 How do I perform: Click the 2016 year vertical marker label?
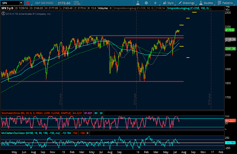210,99
